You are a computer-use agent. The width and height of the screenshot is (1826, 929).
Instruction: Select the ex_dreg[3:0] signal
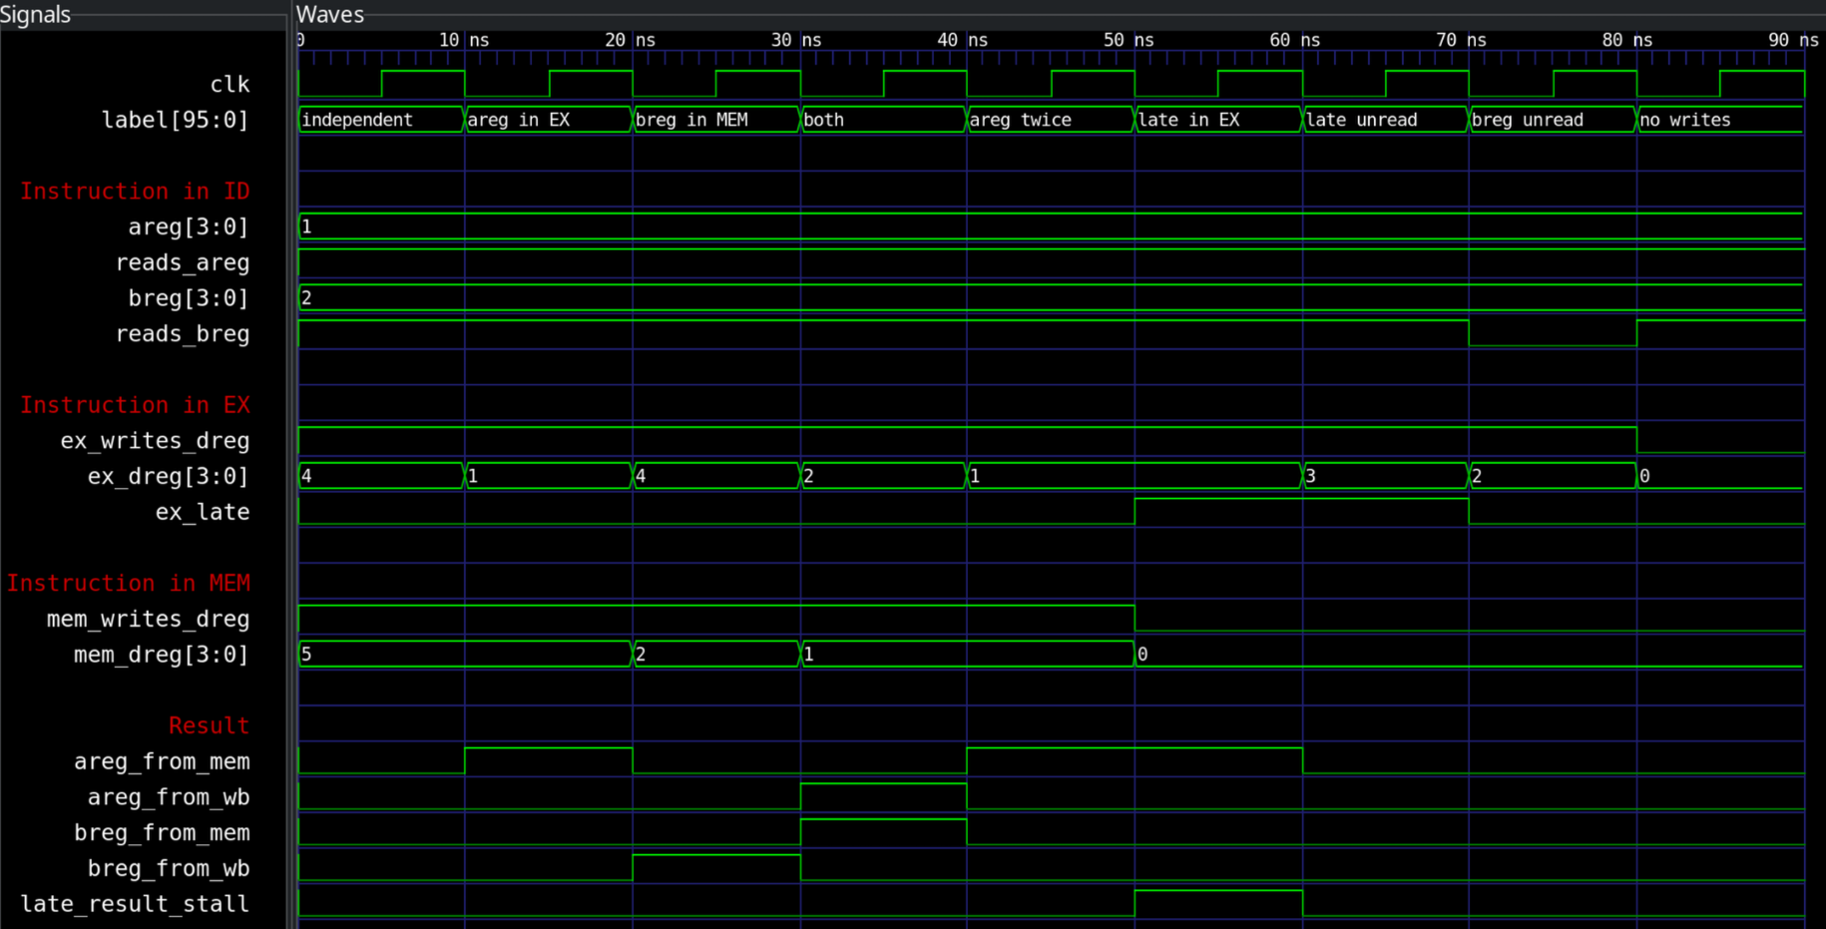point(168,476)
